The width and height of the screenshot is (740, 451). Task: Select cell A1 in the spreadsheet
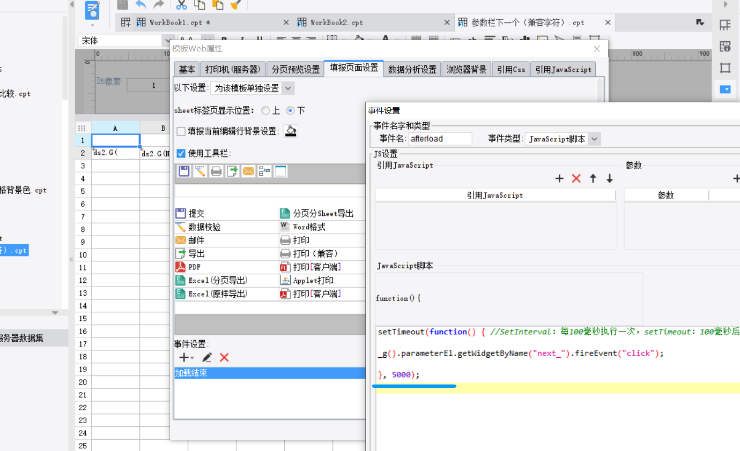click(115, 140)
